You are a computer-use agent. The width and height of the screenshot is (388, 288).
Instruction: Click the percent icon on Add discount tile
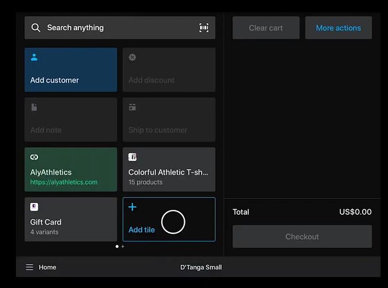(x=132, y=57)
